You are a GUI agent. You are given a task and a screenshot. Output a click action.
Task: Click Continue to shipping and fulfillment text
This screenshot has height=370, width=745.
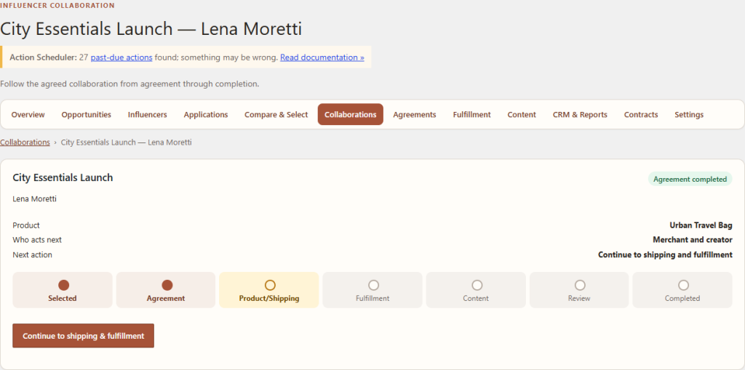click(665, 254)
